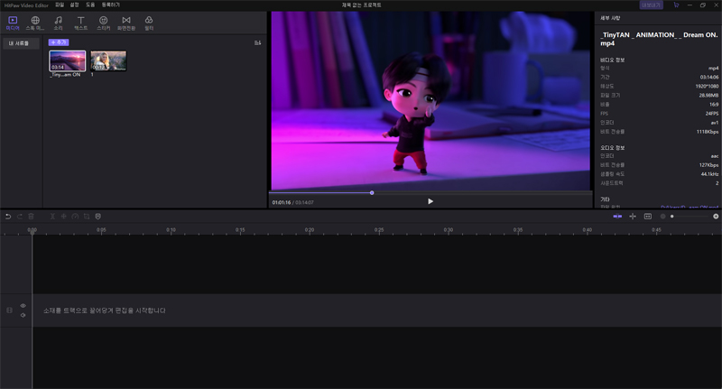The width and height of the screenshot is (722, 389).
Task: Open the 텍스트 (Text) tab
Action: point(80,23)
